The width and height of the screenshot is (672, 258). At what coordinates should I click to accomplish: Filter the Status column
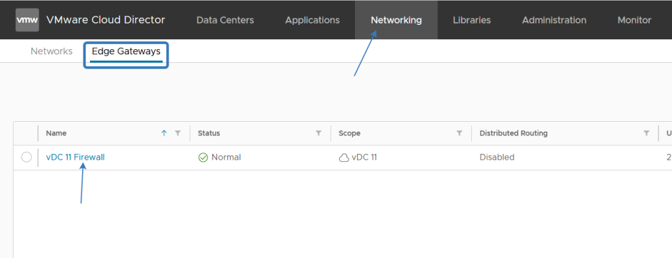coord(318,133)
